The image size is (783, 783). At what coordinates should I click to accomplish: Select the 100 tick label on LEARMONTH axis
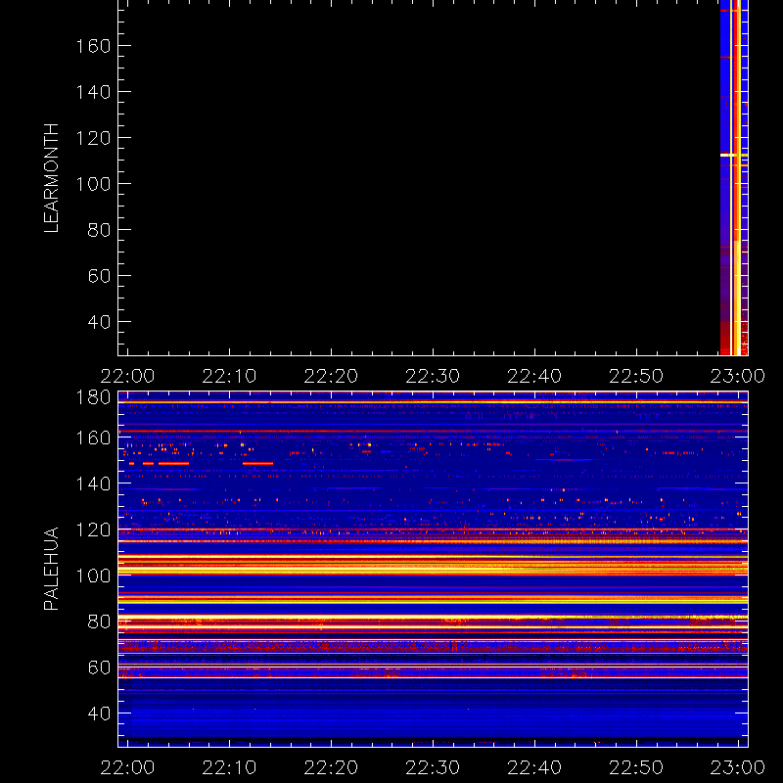point(93,184)
